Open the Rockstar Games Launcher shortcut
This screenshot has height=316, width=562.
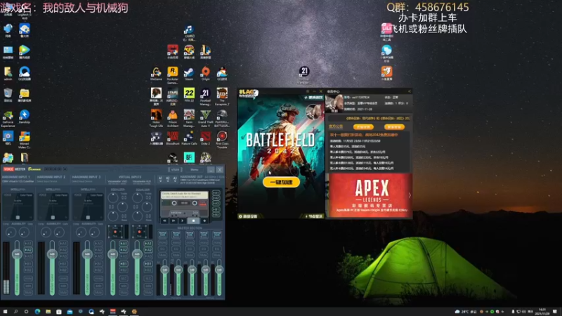click(172, 74)
